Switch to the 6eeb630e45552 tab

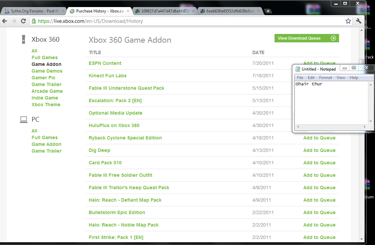(230, 11)
